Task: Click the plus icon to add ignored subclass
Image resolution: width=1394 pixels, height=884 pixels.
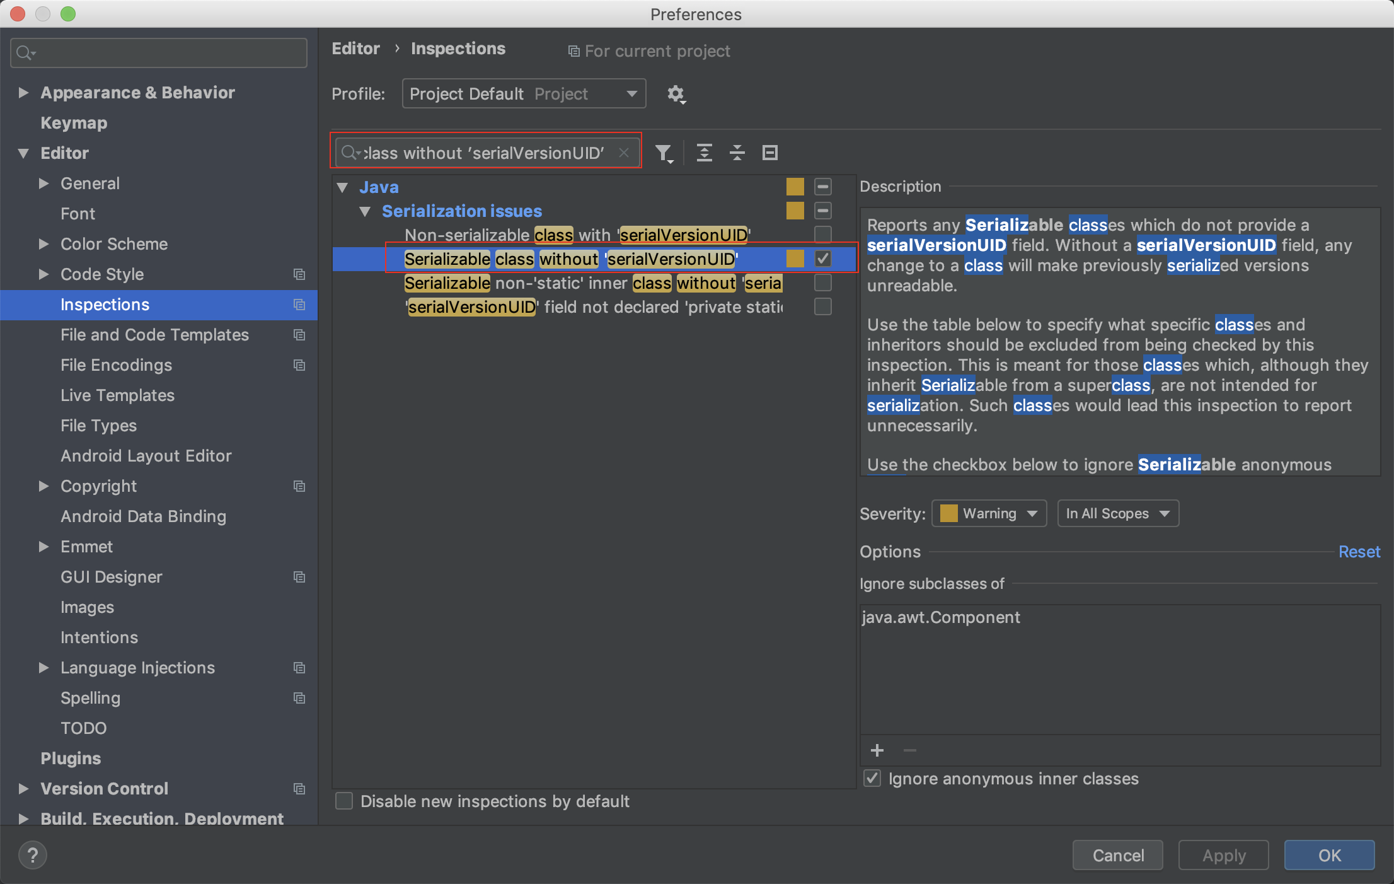Action: click(x=877, y=750)
